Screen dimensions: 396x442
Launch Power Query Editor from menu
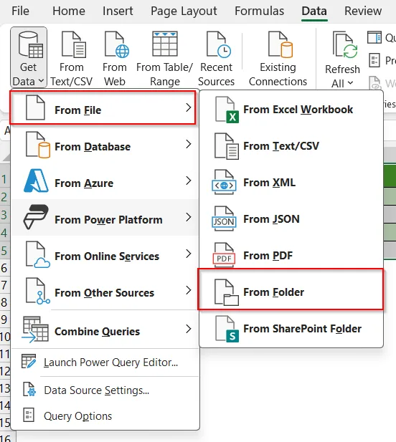(105, 362)
